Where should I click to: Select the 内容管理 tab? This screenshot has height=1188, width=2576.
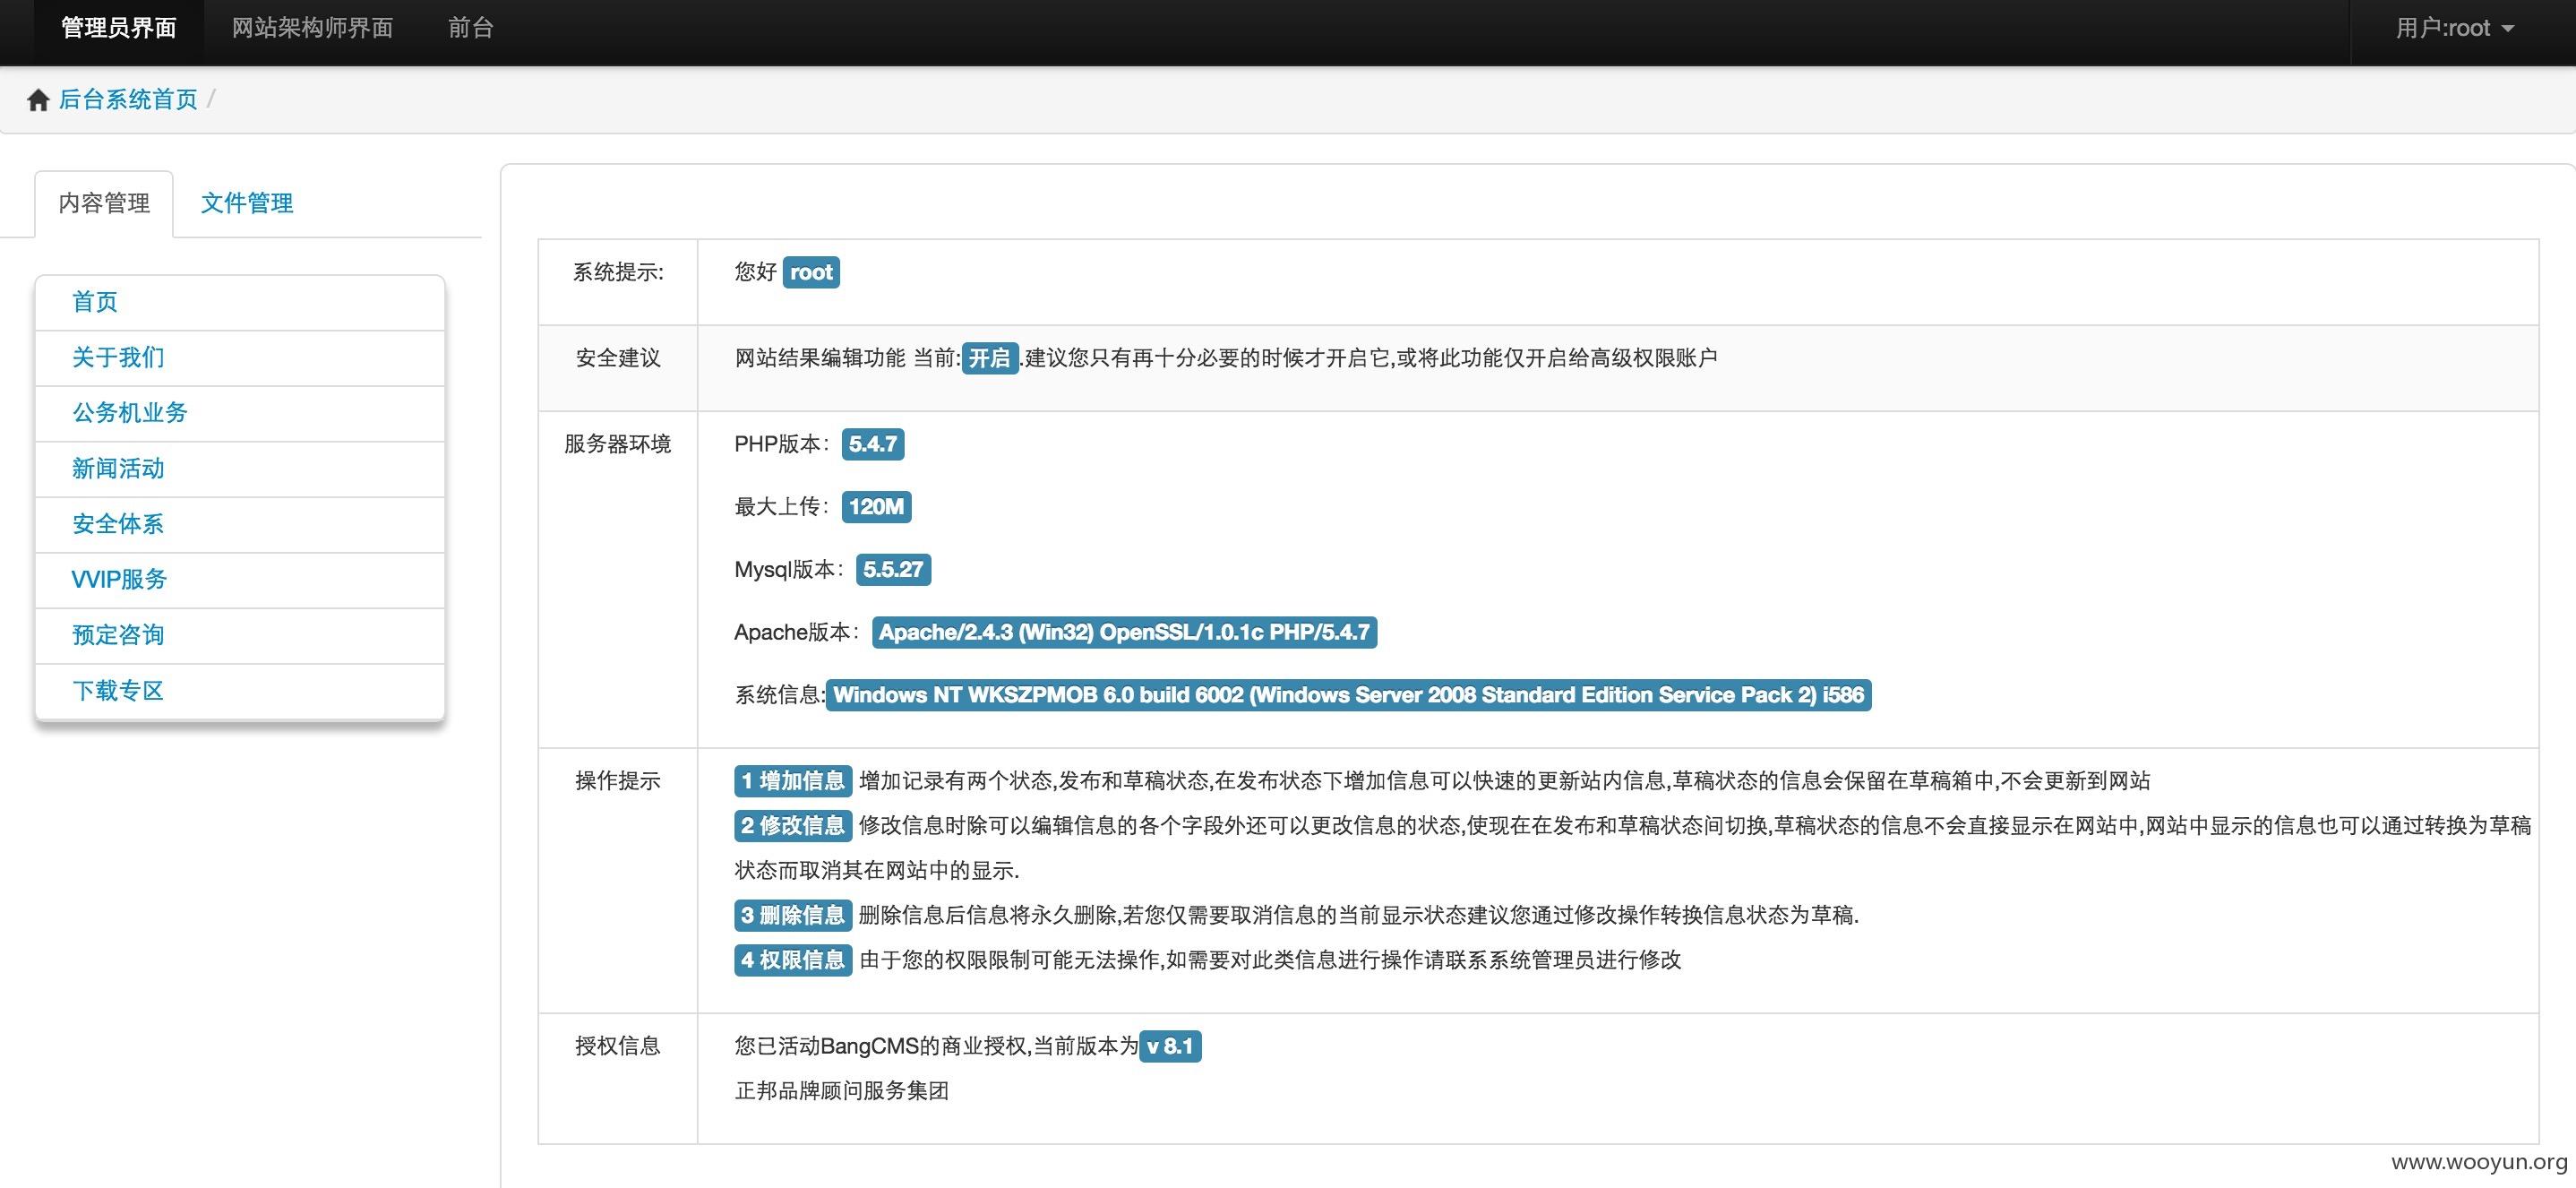point(104,203)
